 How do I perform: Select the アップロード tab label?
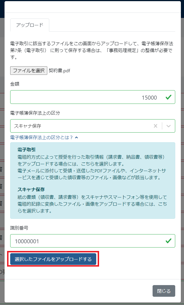click(30, 25)
